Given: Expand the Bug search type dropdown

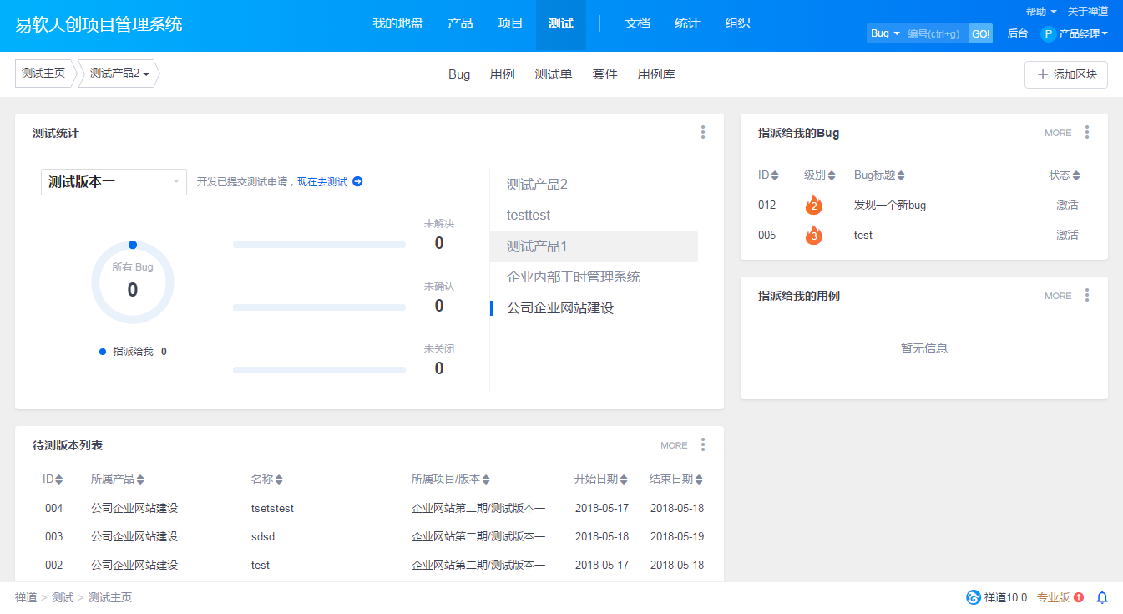Looking at the screenshot, I should pos(883,33).
